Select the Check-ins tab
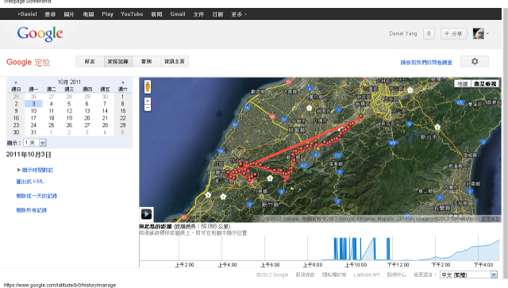 (x=146, y=61)
